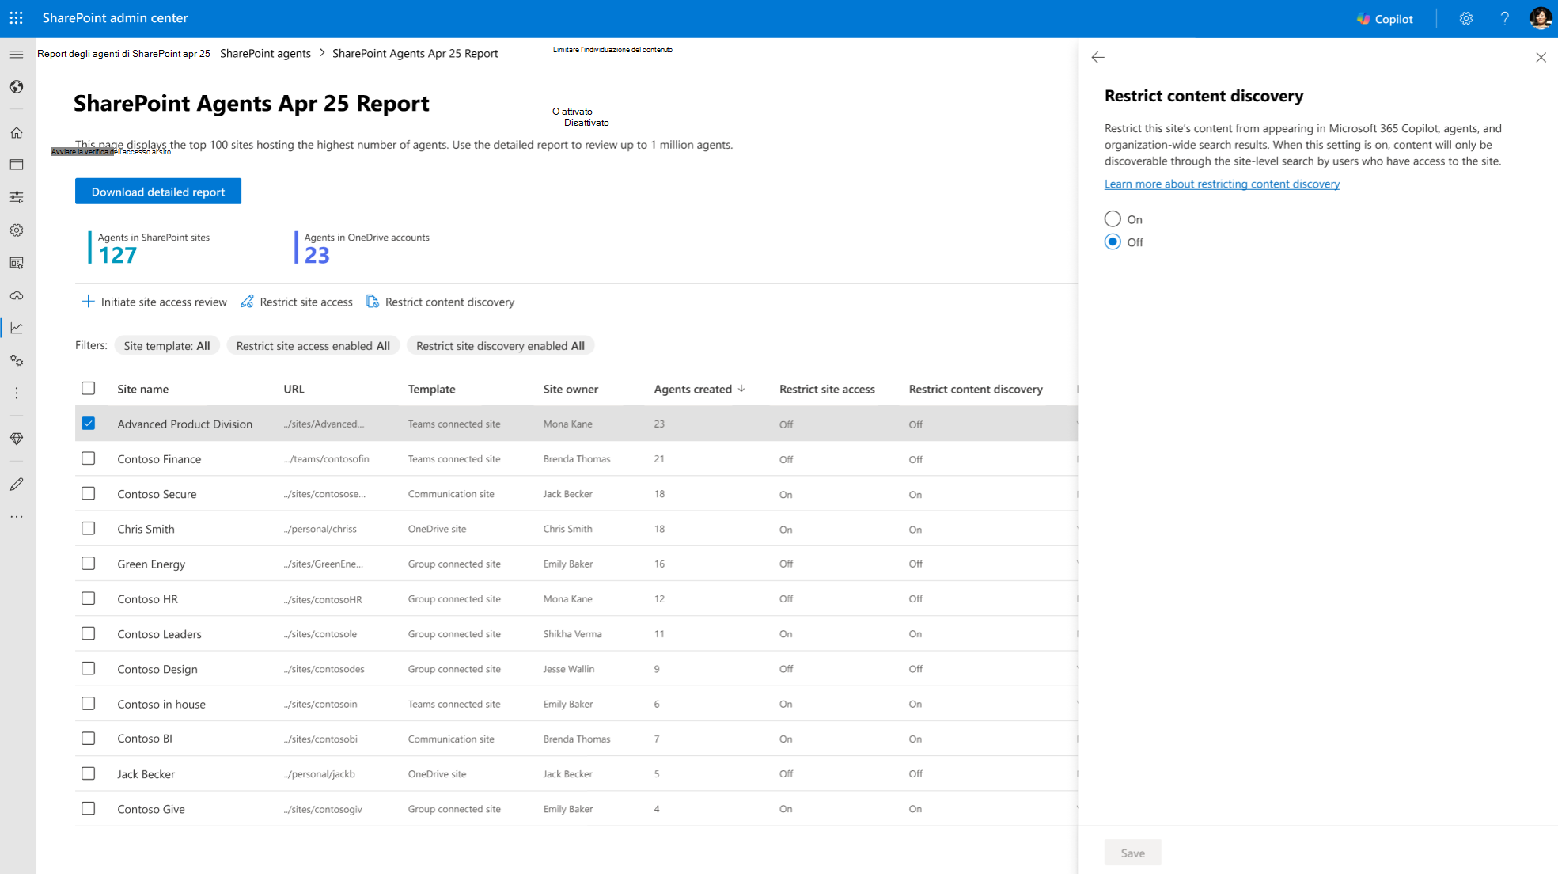Uncheck the Advanced Product Division row checkbox
1558x874 pixels.
click(88, 423)
